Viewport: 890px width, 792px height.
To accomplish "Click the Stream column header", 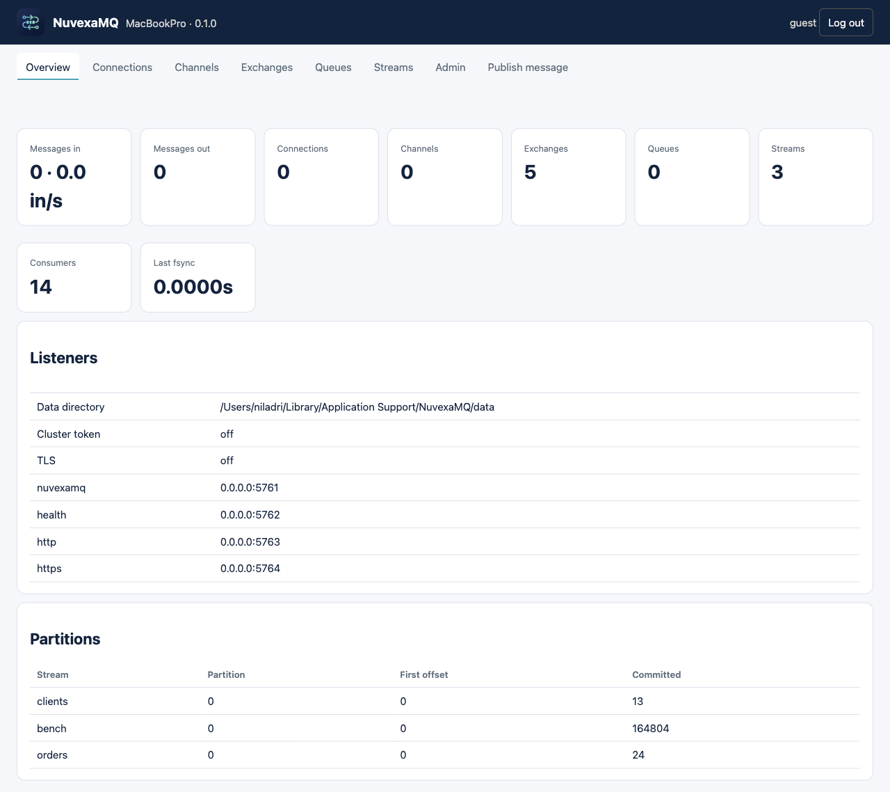I will pyautogui.click(x=53, y=675).
